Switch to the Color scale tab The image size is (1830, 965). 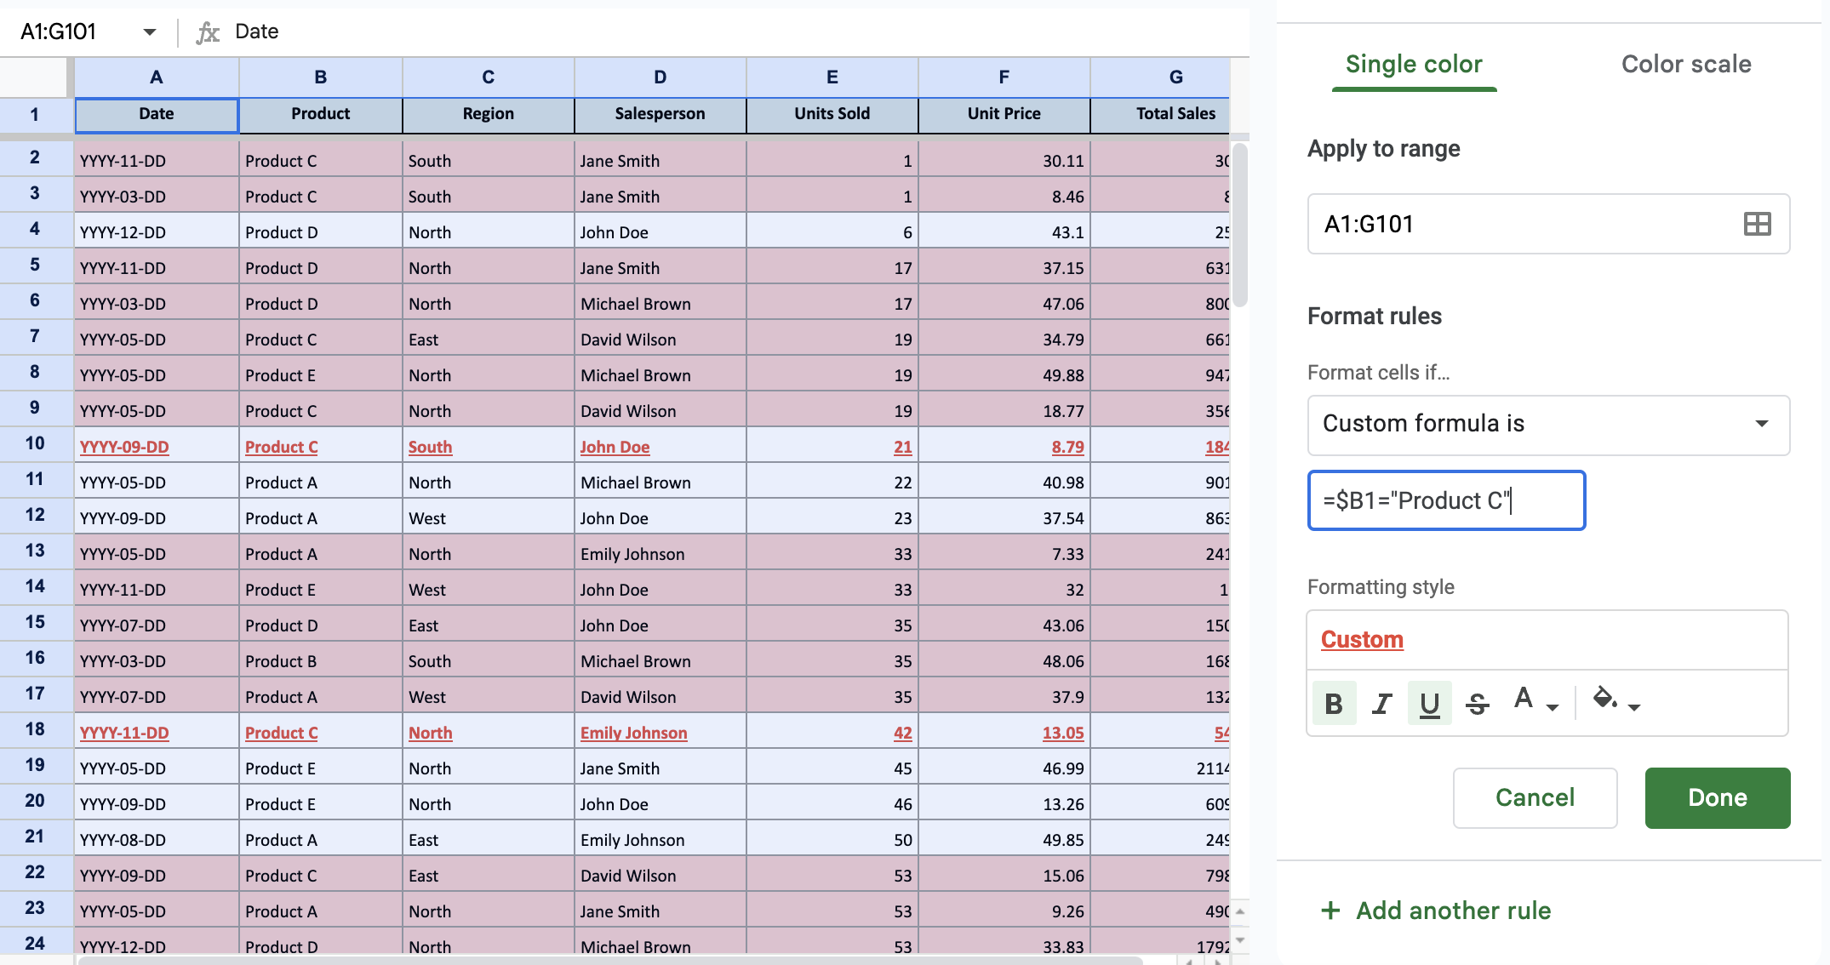(x=1685, y=64)
